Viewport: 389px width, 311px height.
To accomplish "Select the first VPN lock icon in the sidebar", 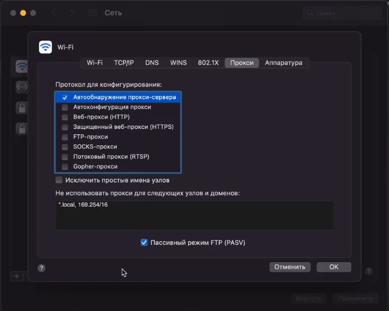I will 22,108.
